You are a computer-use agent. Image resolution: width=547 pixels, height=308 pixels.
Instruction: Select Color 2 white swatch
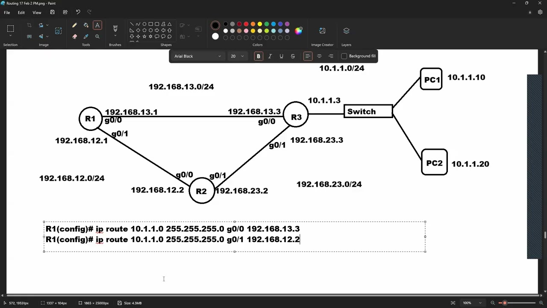215,37
